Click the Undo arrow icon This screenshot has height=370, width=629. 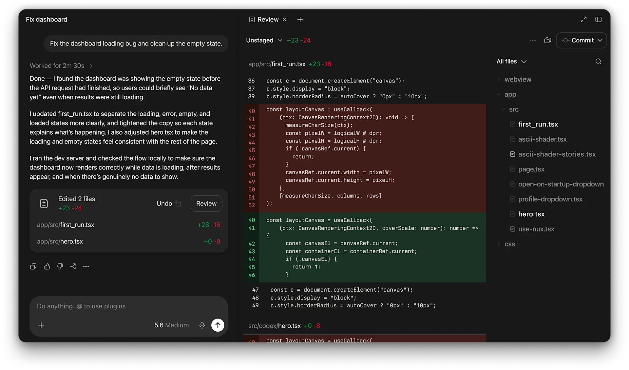click(178, 204)
